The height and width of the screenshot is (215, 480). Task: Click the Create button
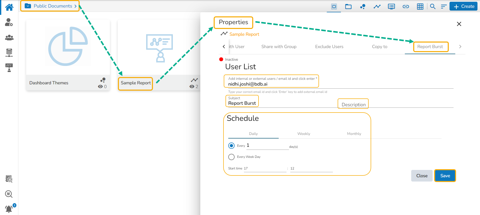(x=464, y=7)
